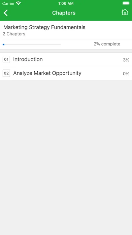
Task: Open Analyze Market Opportunity chapter
Action: [x=47, y=73]
